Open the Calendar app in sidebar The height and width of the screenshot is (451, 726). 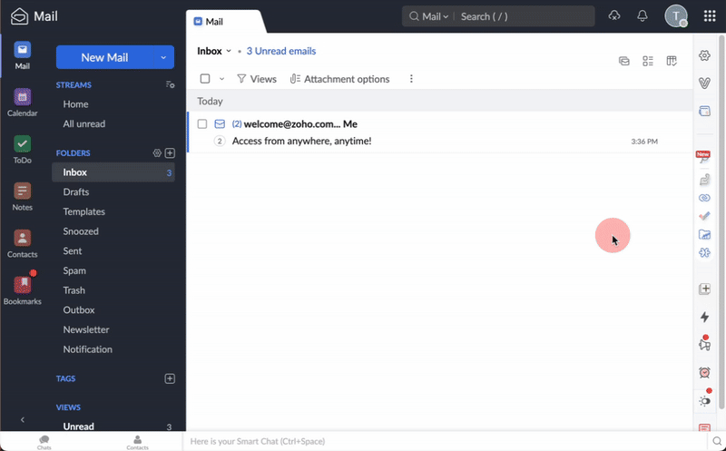pos(22,98)
